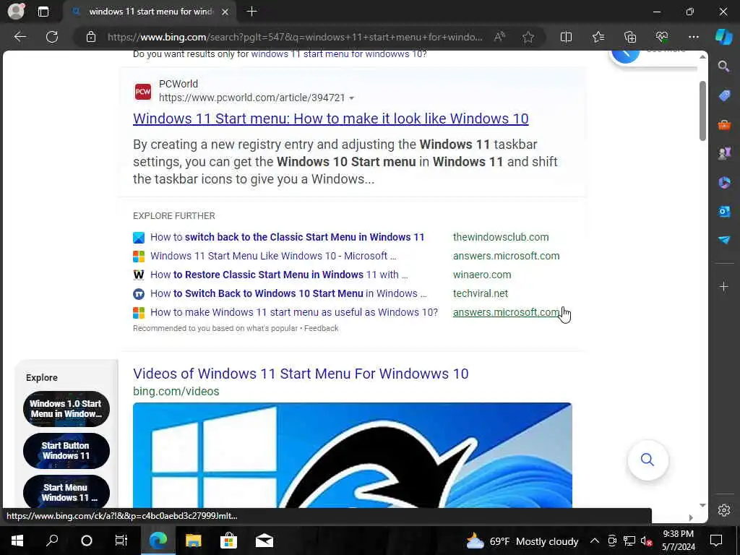Open 'start menu as useful as Windows 10' link
Screen dimensions: 740x555
tap(294, 312)
